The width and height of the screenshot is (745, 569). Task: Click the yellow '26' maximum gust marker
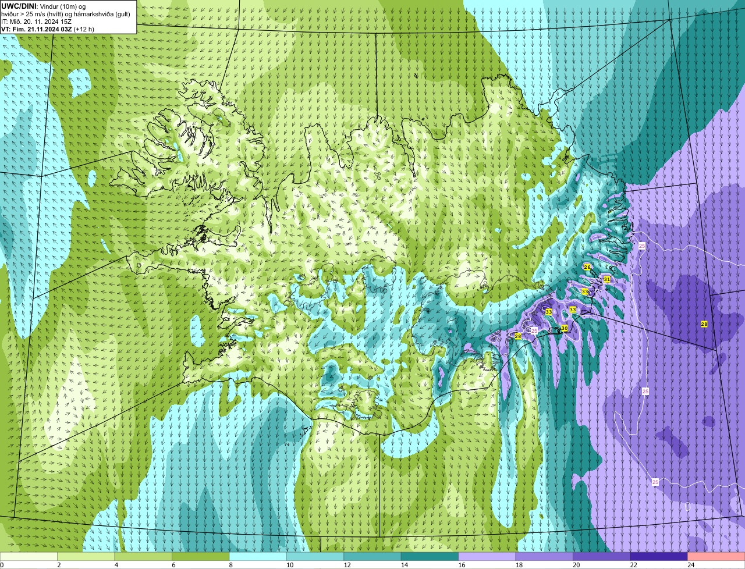(x=587, y=267)
